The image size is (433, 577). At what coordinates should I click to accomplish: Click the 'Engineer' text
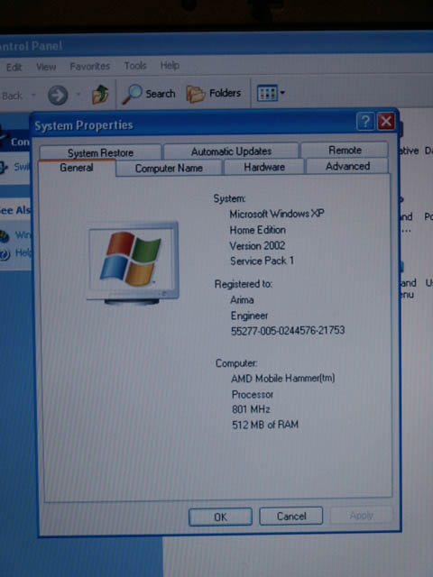[249, 316]
